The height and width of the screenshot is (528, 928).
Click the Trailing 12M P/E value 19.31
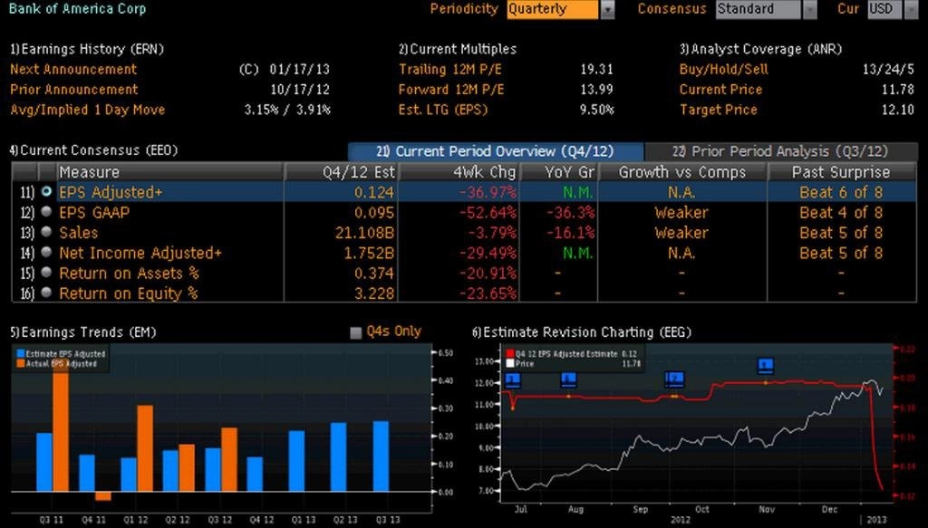[596, 69]
